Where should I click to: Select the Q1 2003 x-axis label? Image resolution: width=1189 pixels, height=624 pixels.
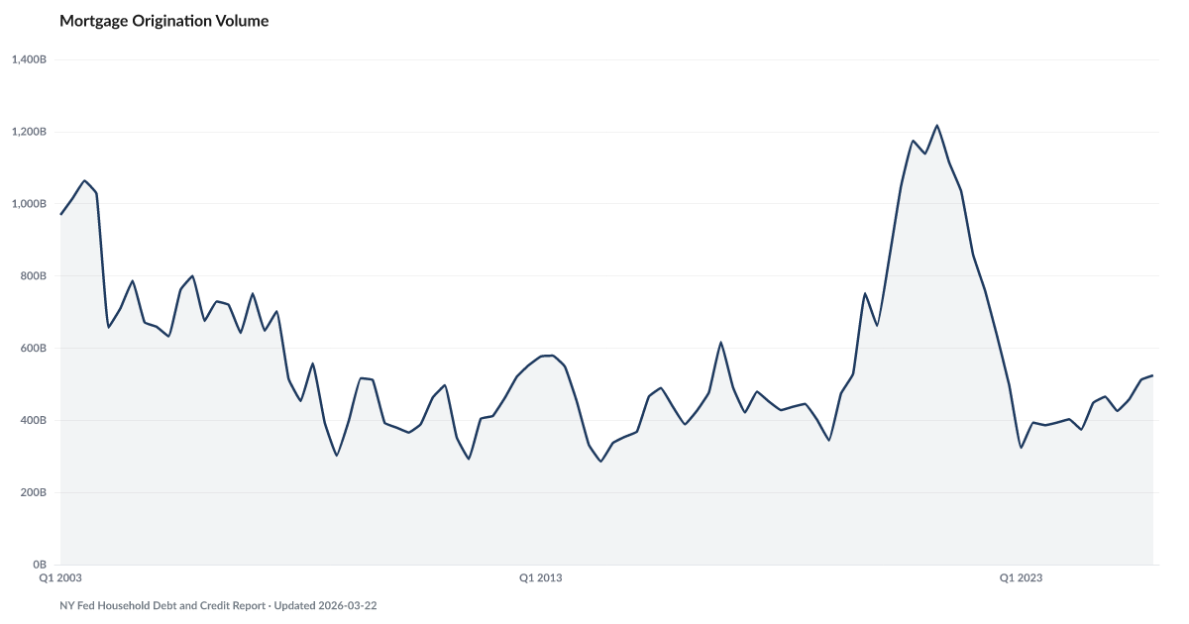pyautogui.click(x=60, y=576)
